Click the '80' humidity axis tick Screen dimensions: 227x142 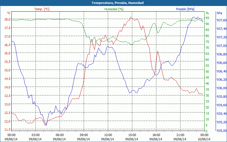[207, 36]
